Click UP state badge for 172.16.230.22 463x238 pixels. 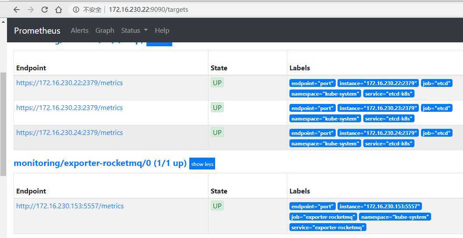coord(217,83)
